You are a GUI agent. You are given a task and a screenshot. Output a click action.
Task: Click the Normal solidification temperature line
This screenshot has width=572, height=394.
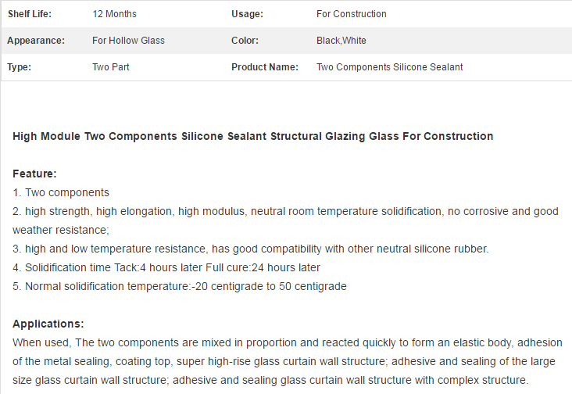pos(180,286)
